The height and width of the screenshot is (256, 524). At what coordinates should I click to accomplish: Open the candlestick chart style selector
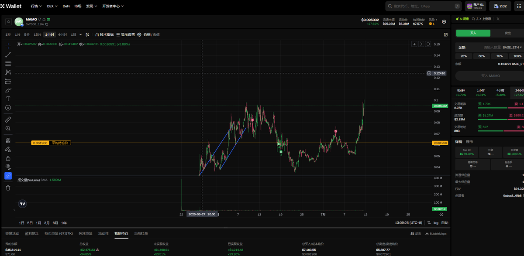click(88, 34)
